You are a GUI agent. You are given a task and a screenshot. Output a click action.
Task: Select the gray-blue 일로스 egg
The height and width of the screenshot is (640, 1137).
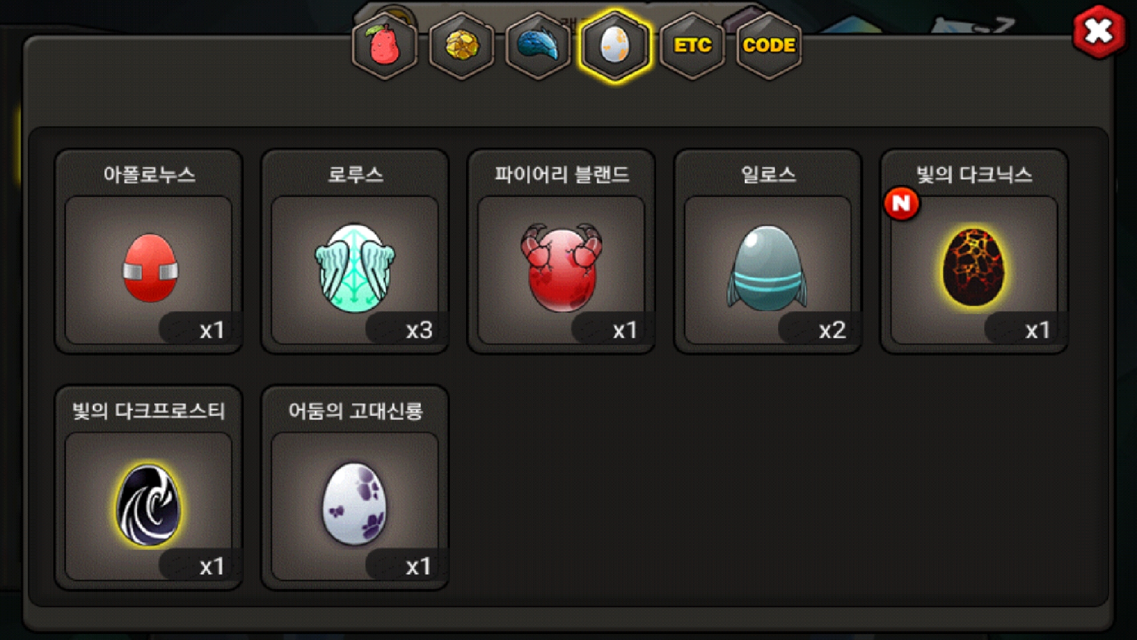pyautogui.click(x=767, y=270)
